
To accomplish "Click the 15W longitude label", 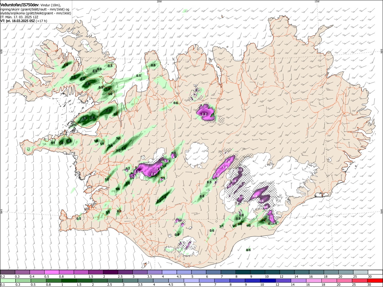I will 317,1.
